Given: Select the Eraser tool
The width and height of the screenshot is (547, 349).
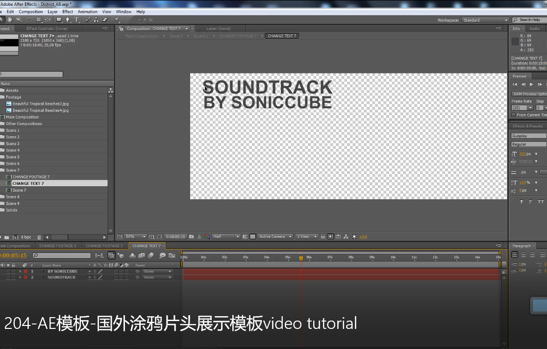Looking at the screenshot, I should [x=104, y=20].
